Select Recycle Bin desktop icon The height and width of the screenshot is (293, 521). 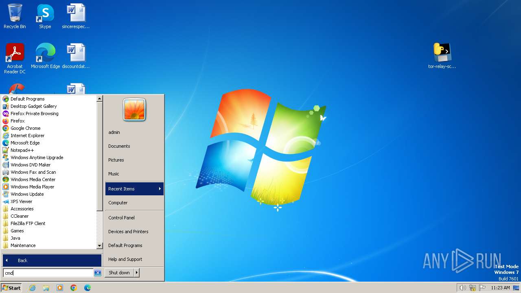(15, 17)
